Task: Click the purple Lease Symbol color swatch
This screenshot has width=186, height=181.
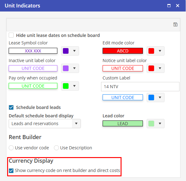Action: [x=66, y=51]
